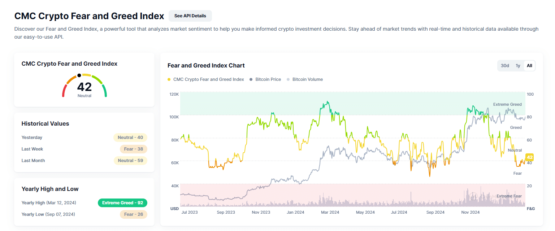Click the page title CMC Crypto Fear and Greed Index
This screenshot has width=555, height=231.
click(89, 16)
